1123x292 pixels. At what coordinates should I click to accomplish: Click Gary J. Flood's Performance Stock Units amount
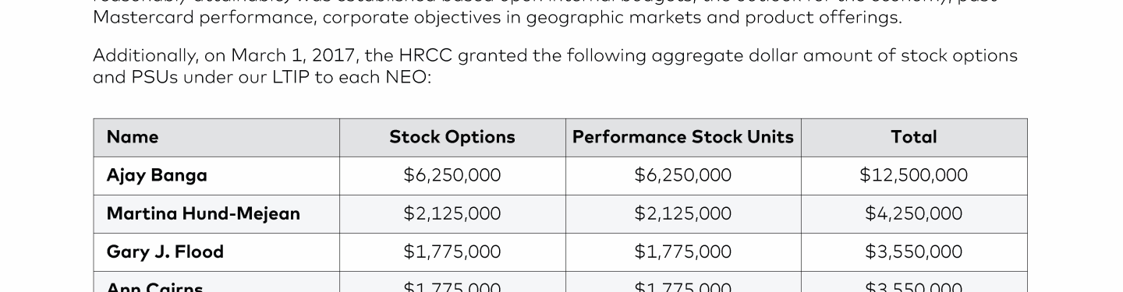click(x=683, y=252)
